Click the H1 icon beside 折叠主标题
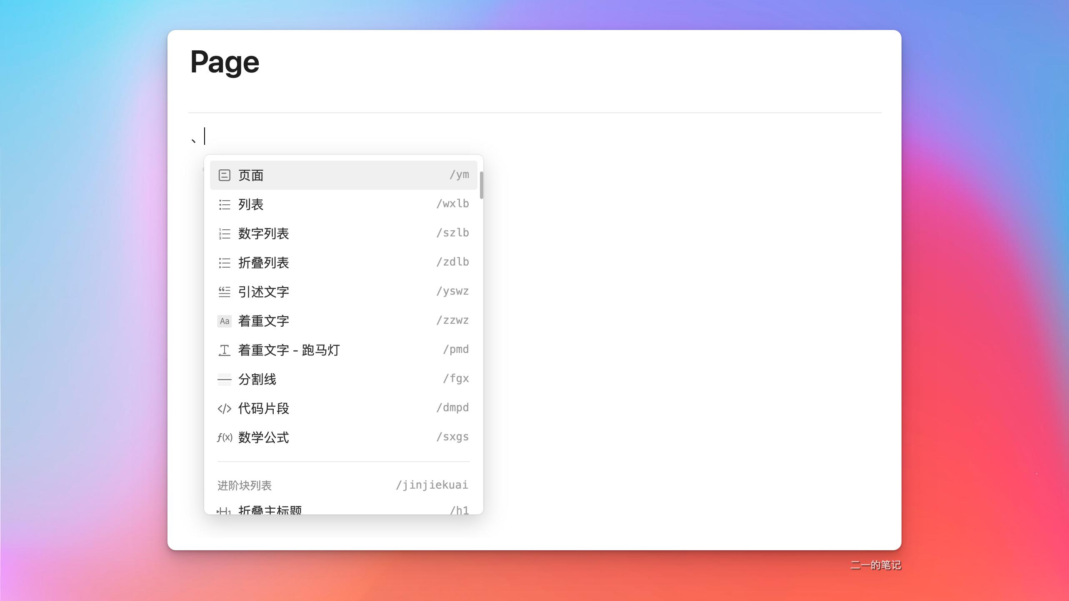The height and width of the screenshot is (601, 1069). 225,511
